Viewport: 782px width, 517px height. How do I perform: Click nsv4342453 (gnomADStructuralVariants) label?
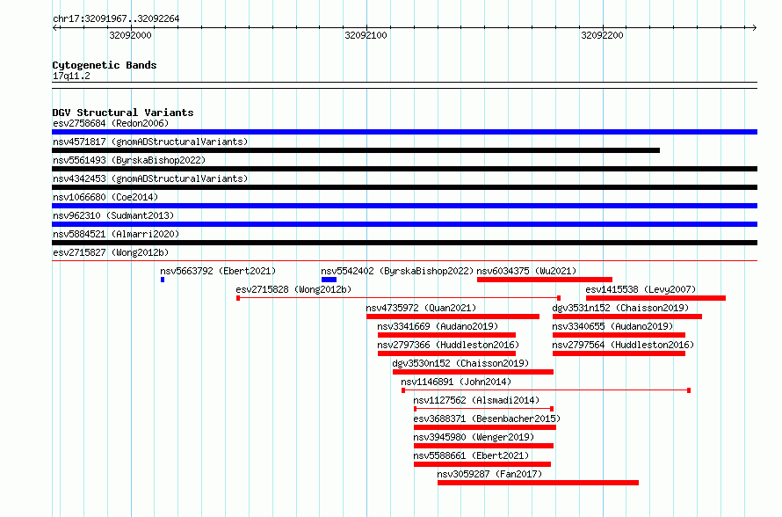click(150, 178)
